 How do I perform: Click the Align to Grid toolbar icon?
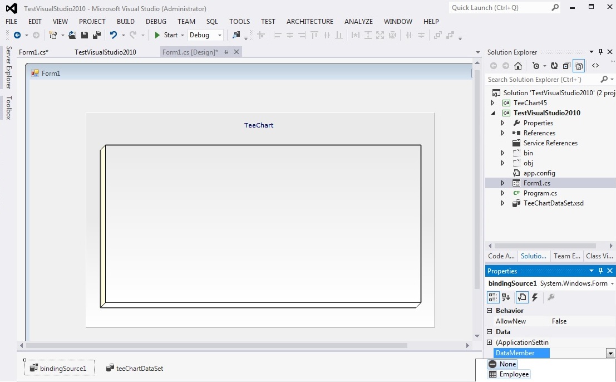(261, 35)
